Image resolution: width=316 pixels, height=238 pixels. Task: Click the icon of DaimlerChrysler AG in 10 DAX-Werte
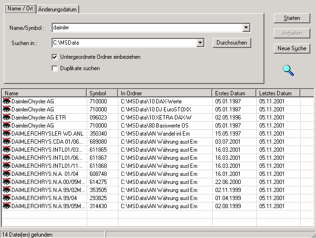7,101
